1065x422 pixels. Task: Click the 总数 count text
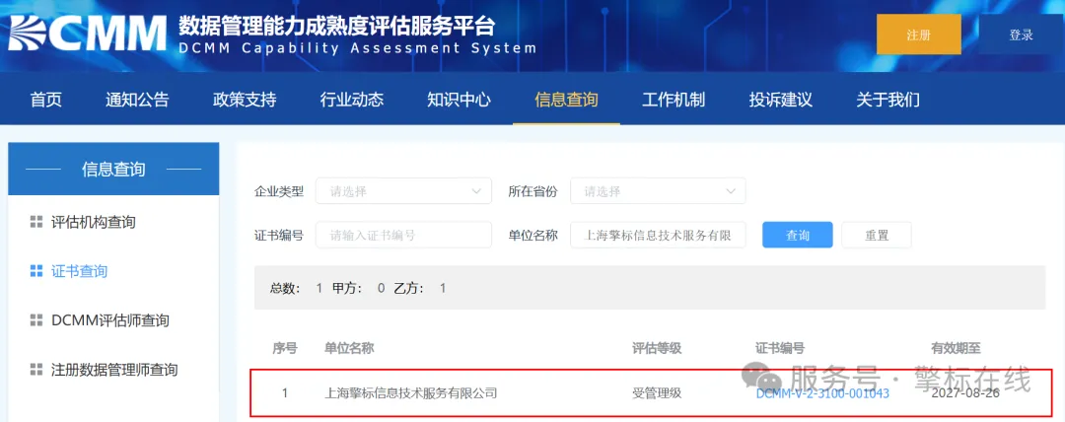[x=296, y=288]
